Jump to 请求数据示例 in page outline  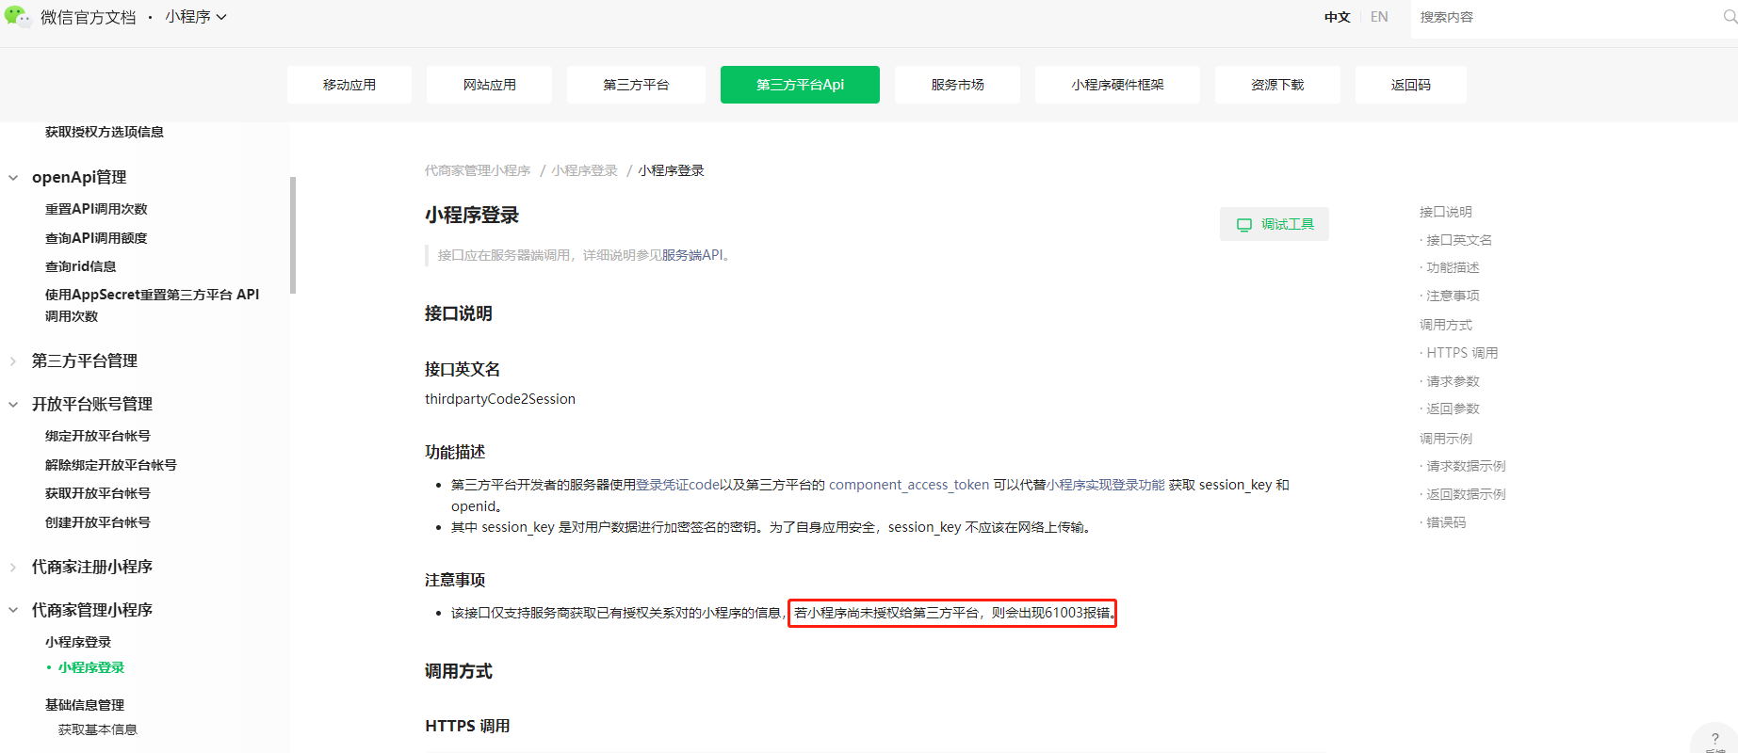[x=1466, y=466]
